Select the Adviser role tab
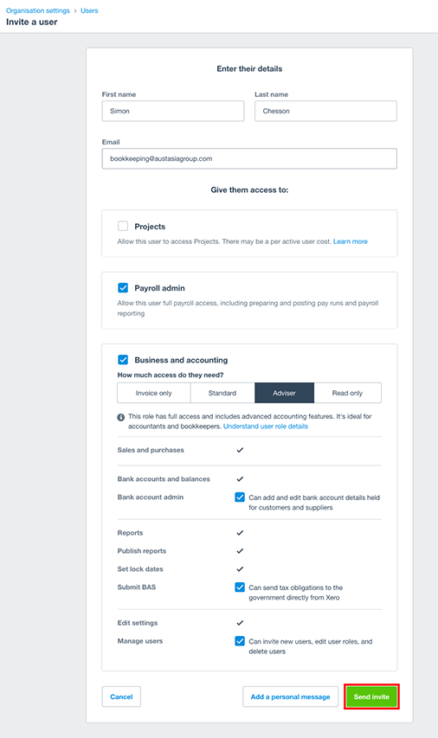The height and width of the screenshot is (738, 438). tap(285, 393)
